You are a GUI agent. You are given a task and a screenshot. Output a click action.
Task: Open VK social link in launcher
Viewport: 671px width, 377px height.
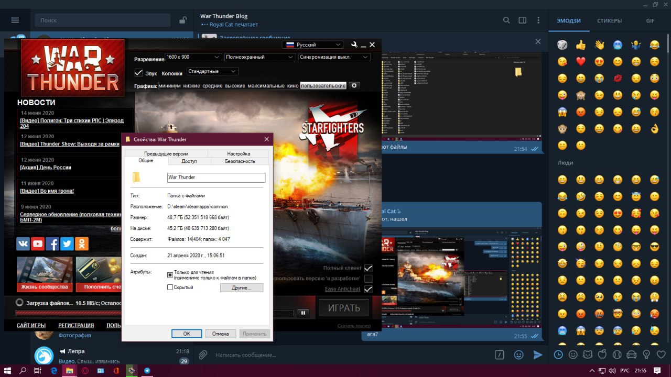[x=23, y=243]
